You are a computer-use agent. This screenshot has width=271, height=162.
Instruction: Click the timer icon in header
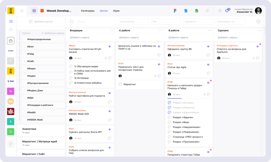pos(220,11)
